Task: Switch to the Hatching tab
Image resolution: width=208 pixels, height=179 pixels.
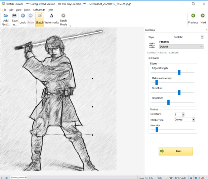Action: [x=162, y=53]
